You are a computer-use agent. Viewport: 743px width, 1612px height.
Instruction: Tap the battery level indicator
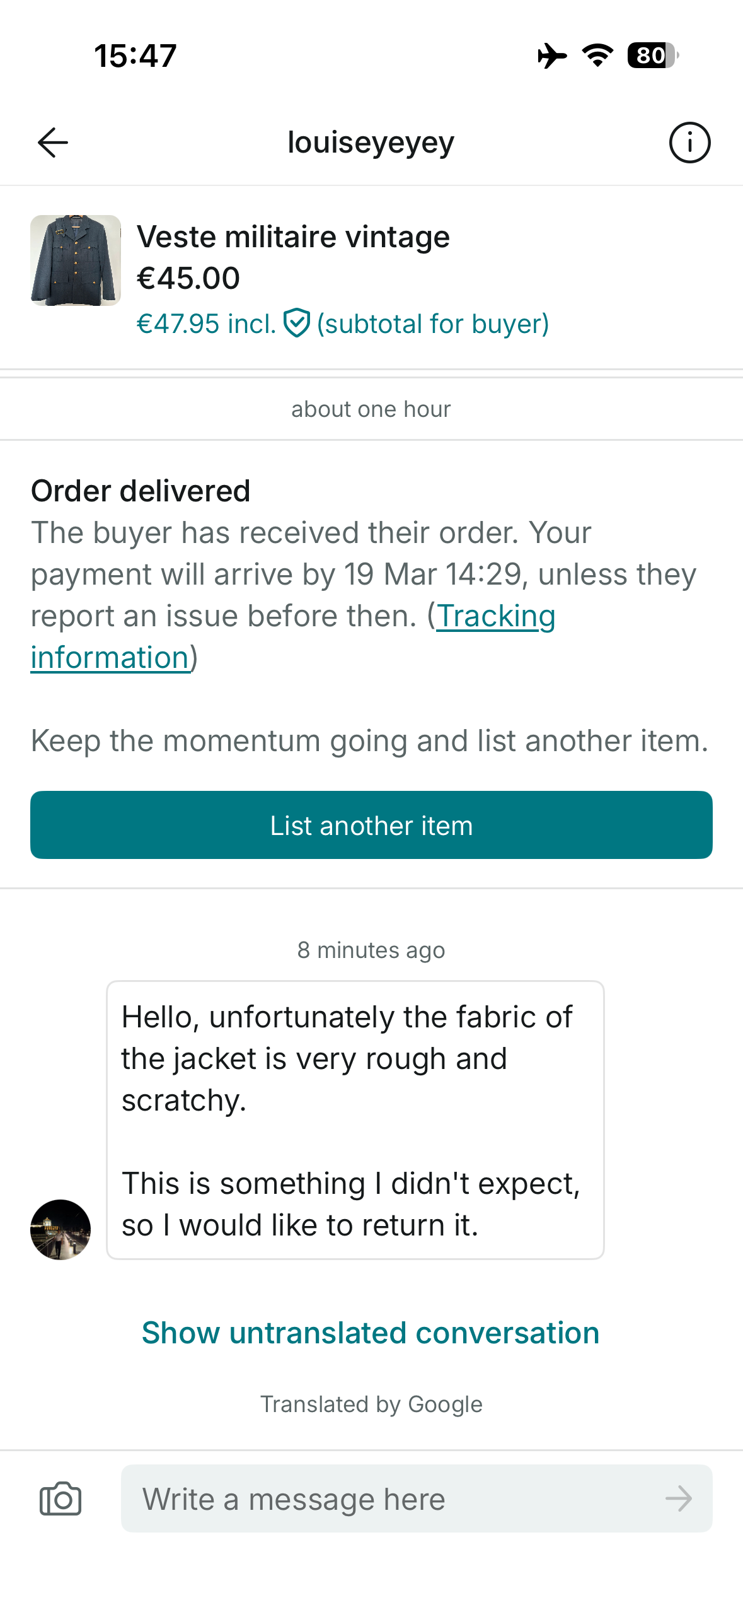[652, 55]
